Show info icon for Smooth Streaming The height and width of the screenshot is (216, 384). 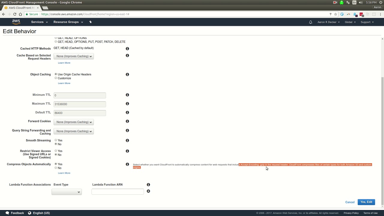click(127, 140)
